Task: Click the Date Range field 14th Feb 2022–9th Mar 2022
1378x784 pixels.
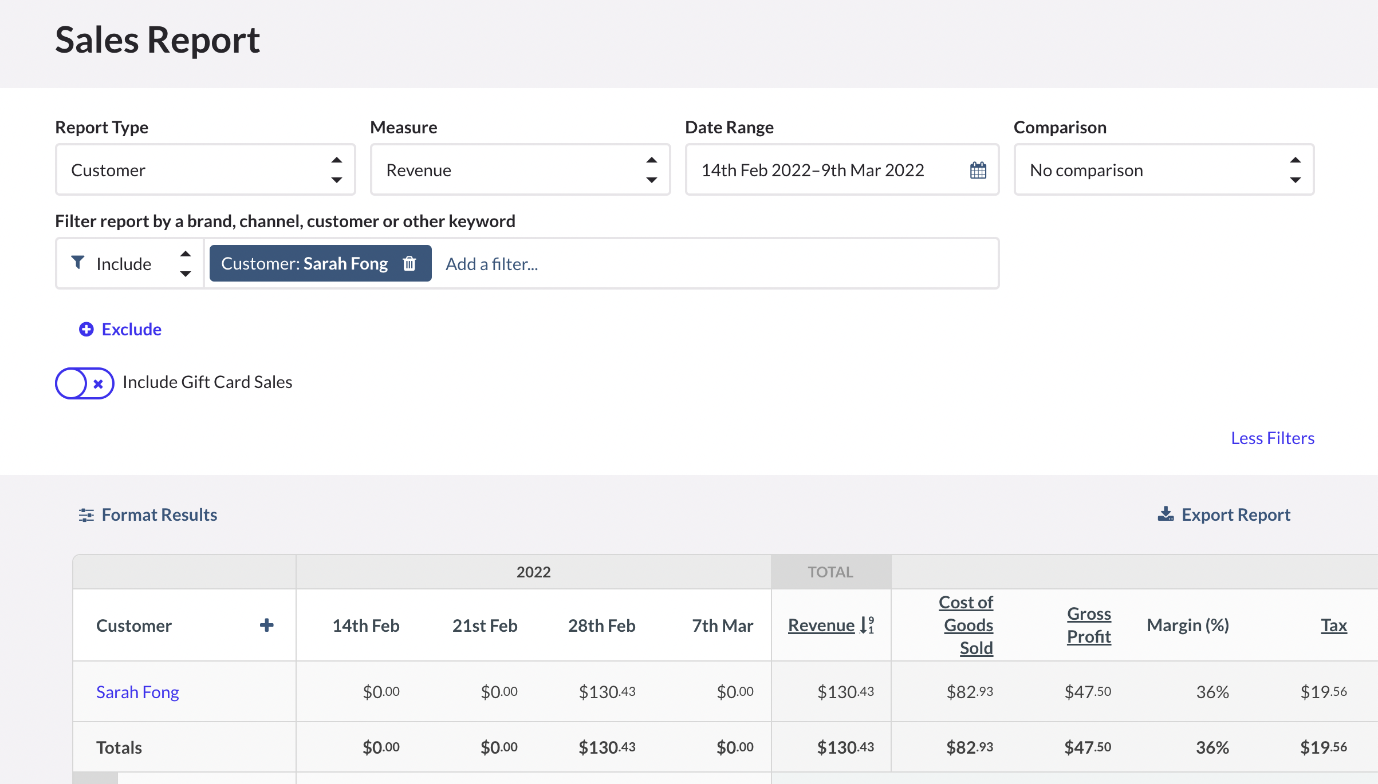Action: 842,170
